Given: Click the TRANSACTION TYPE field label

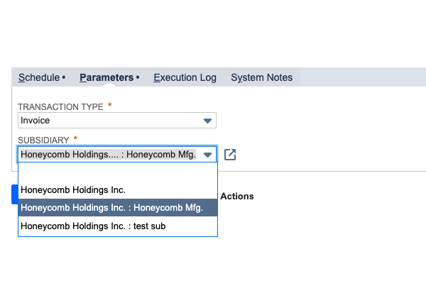Looking at the screenshot, I should [x=60, y=106].
